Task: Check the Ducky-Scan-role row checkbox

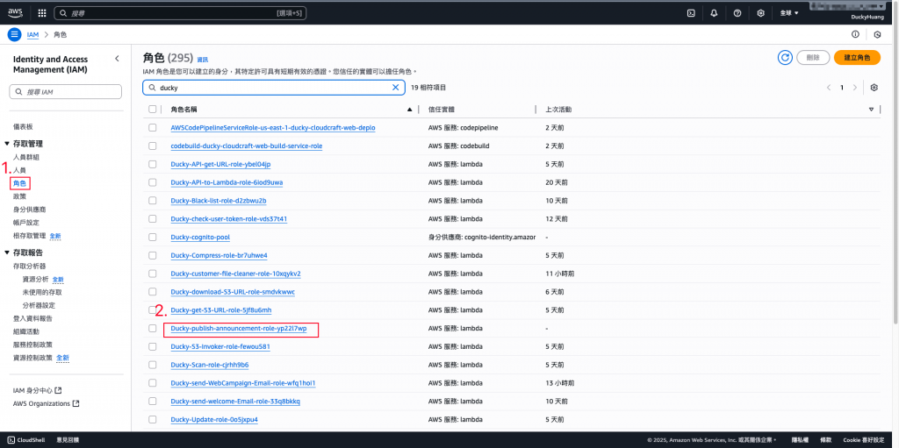Action: (153, 365)
